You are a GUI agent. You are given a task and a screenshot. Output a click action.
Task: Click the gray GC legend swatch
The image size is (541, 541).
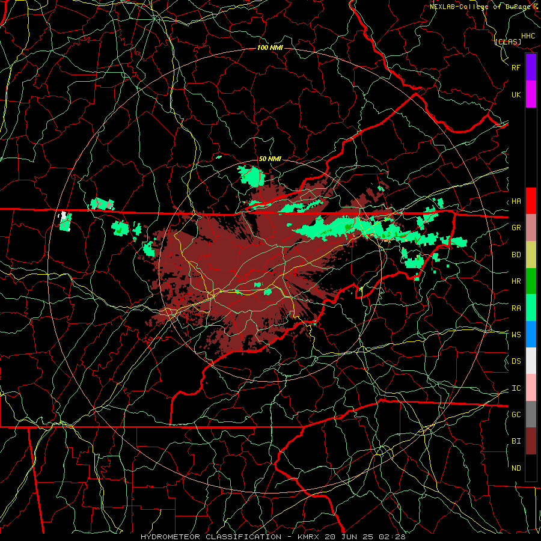coord(531,414)
